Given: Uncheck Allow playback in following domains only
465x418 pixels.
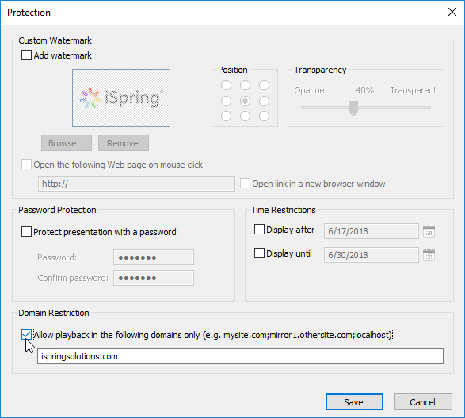Looking at the screenshot, I should coord(26,335).
